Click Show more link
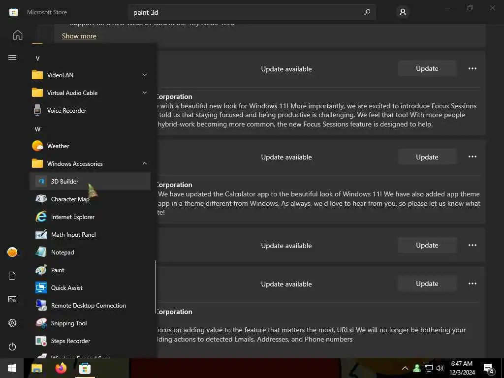504x378 pixels. point(79,36)
